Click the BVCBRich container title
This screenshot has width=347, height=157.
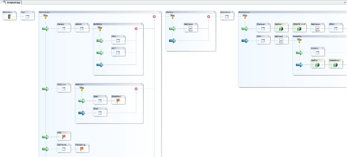click(x=98, y=24)
